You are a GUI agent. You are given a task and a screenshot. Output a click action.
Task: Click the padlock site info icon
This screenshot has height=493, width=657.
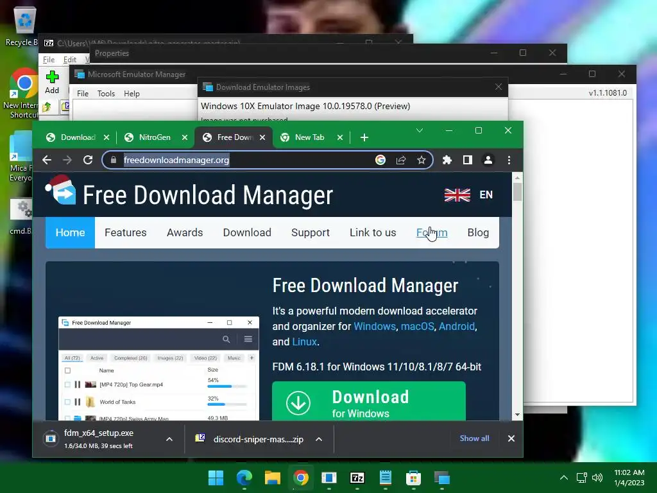point(113,160)
